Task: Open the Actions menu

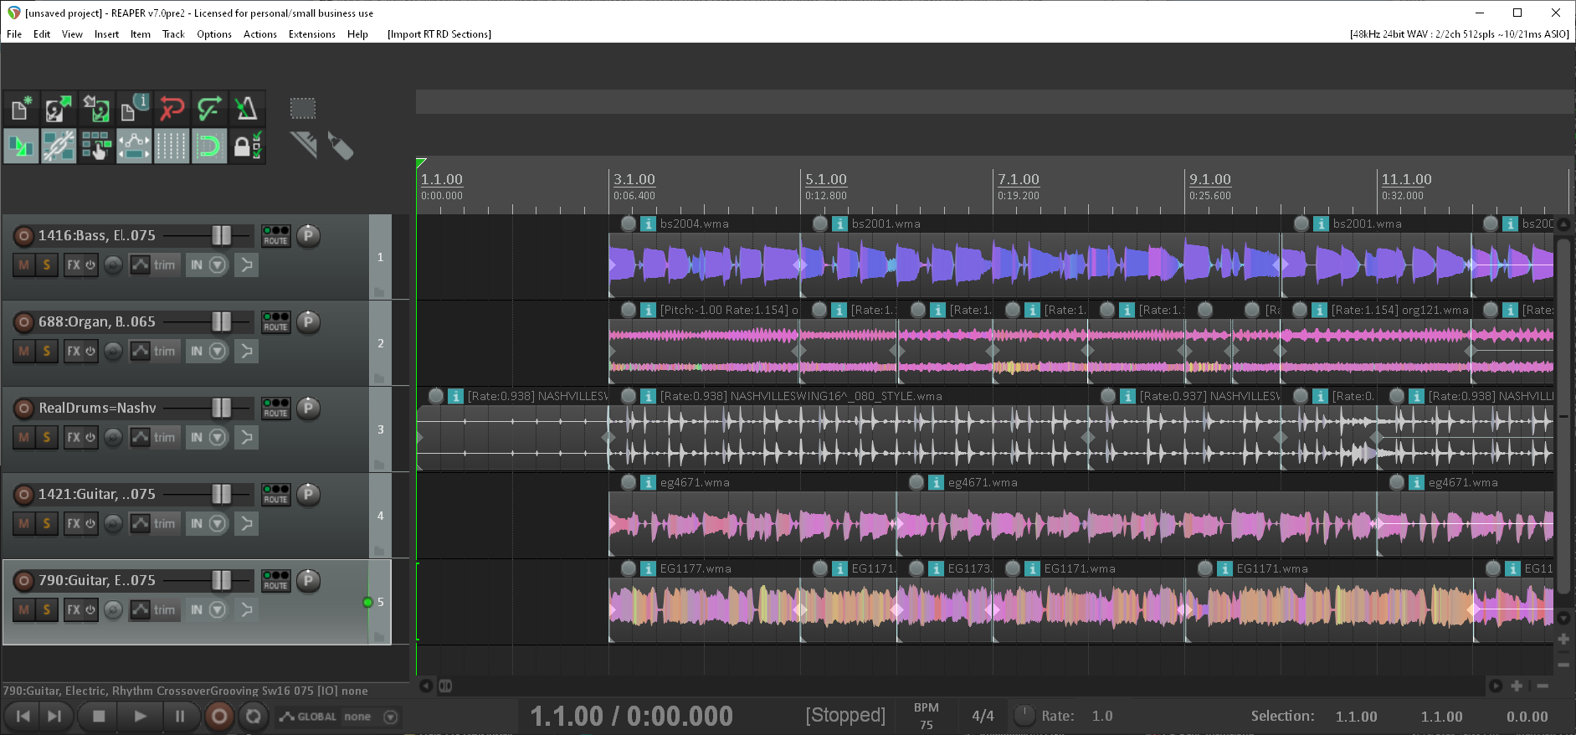Action: 259,34
